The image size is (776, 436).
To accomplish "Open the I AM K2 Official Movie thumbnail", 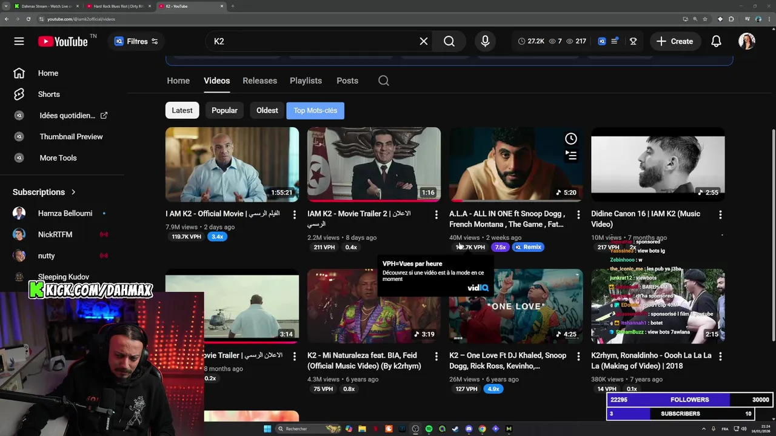I will tap(232, 164).
